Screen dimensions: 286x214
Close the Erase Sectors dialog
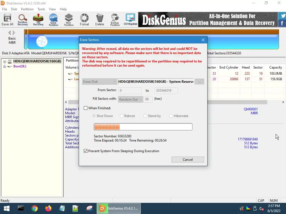pyautogui.click(x=203, y=40)
